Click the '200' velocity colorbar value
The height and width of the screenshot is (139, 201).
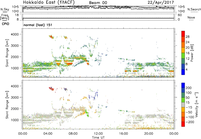[189, 88]
